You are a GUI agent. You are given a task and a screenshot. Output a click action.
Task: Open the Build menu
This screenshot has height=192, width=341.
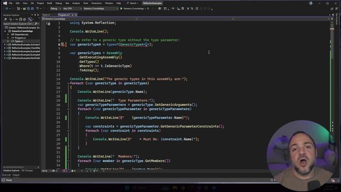pyautogui.click(x=50, y=3)
